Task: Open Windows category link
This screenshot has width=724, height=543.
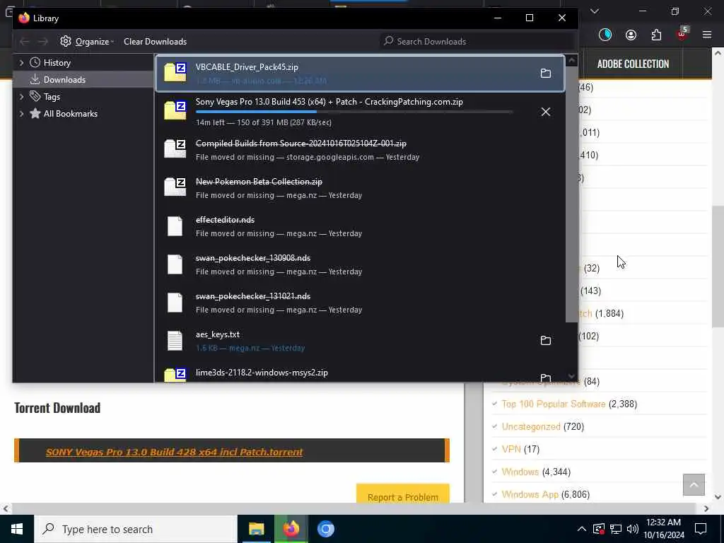Action: (x=520, y=472)
